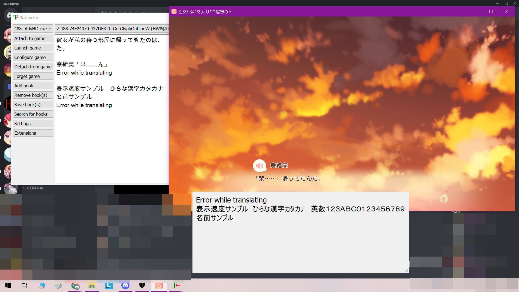
Task: Open Chrome from the taskbar
Action: coord(75,286)
